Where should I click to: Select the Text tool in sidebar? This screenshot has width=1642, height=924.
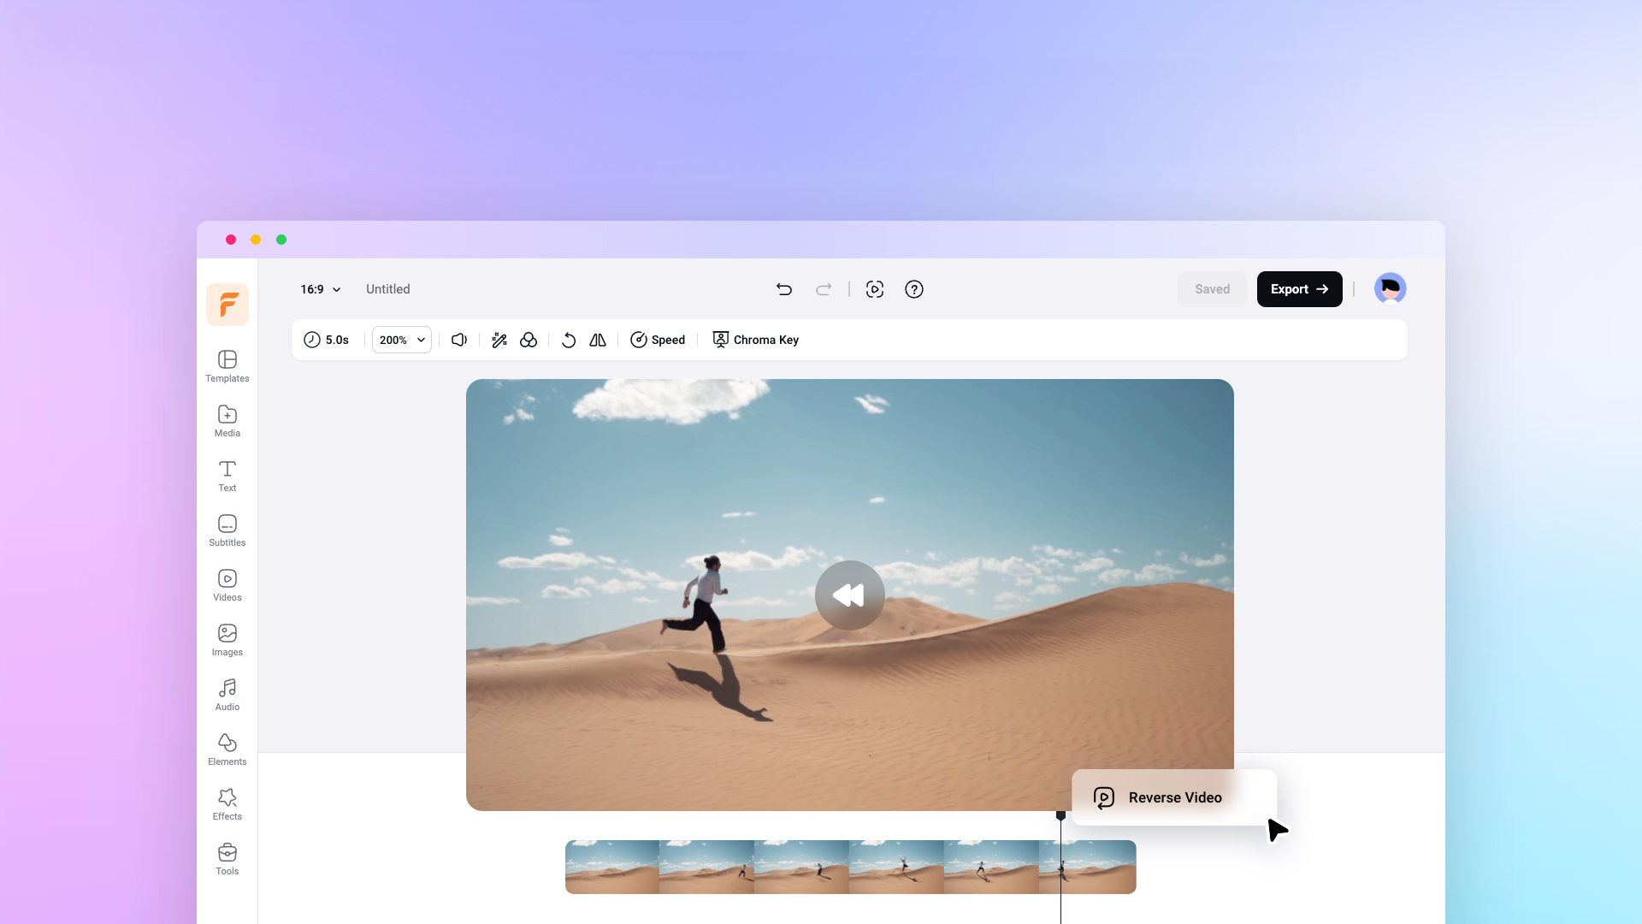click(x=227, y=476)
